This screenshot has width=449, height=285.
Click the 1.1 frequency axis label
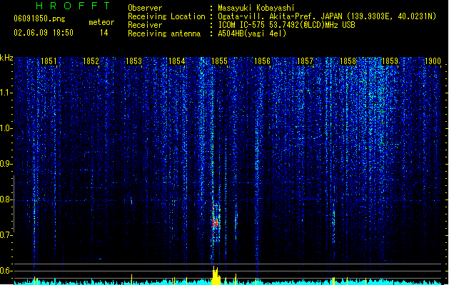click(6, 93)
